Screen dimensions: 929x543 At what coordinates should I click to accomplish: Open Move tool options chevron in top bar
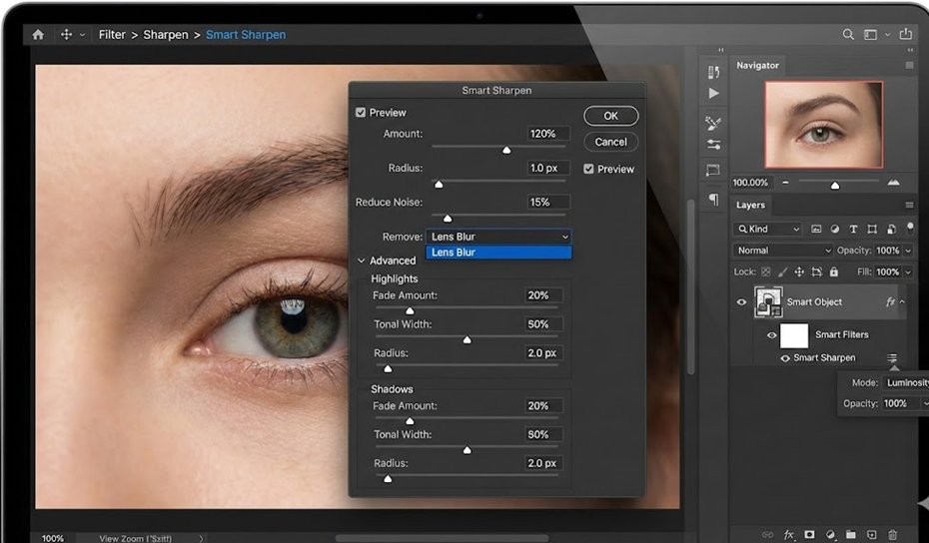82,35
